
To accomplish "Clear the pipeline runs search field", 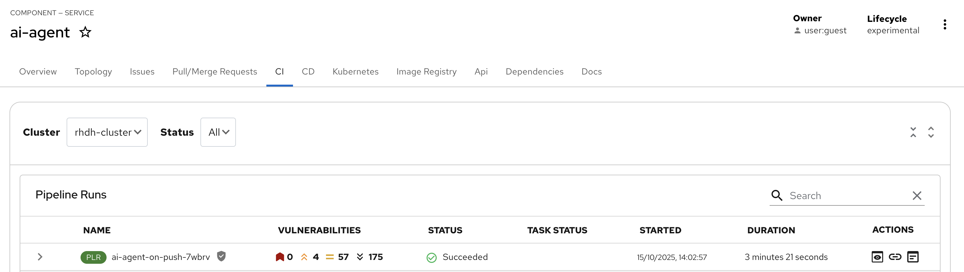I will (x=916, y=195).
